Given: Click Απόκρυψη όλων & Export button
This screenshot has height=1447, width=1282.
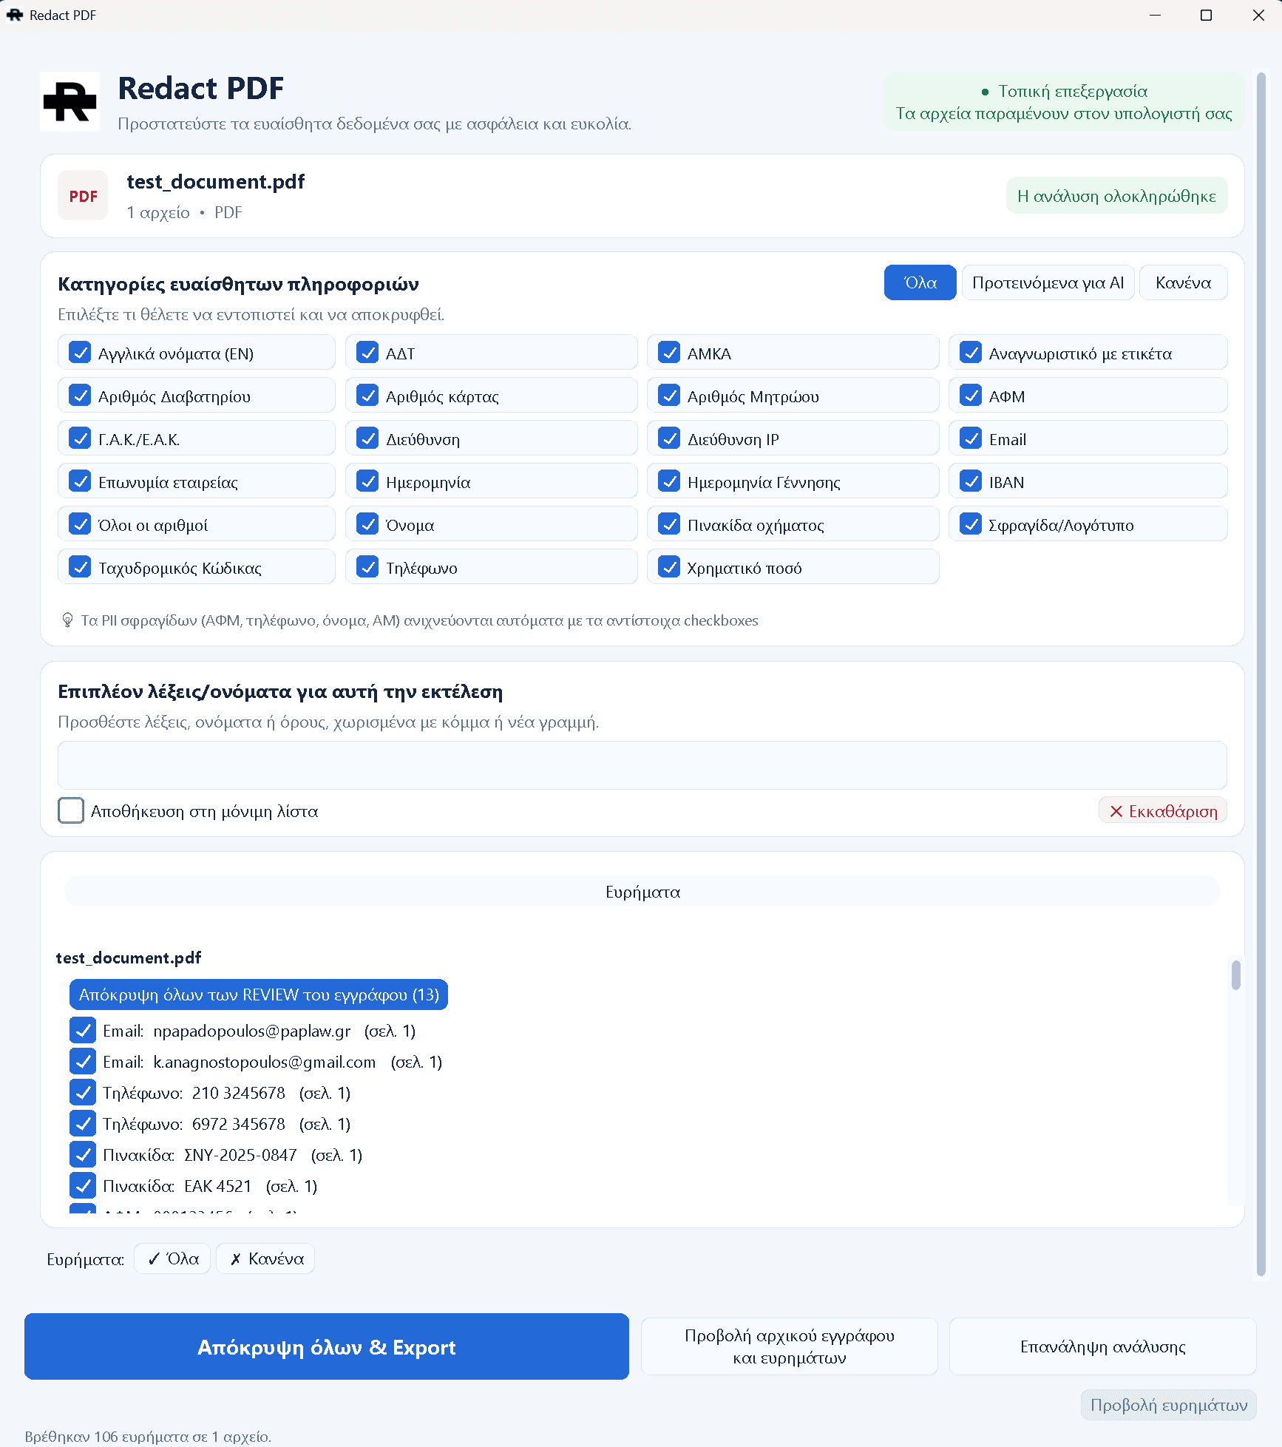Looking at the screenshot, I should (x=327, y=1346).
